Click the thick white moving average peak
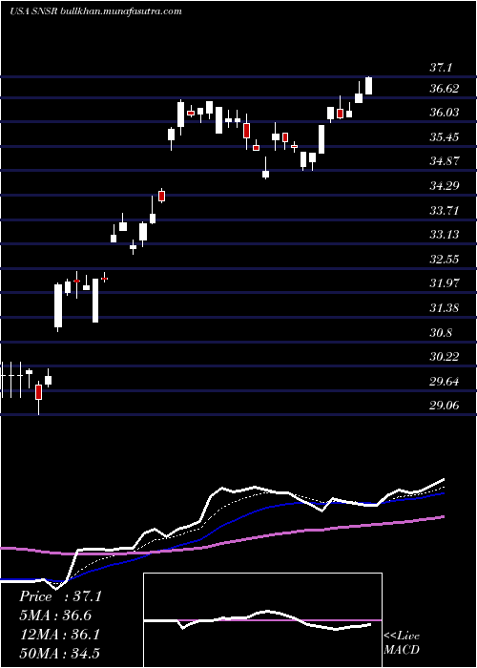The height and width of the screenshot is (668, 477). [222, 489]
